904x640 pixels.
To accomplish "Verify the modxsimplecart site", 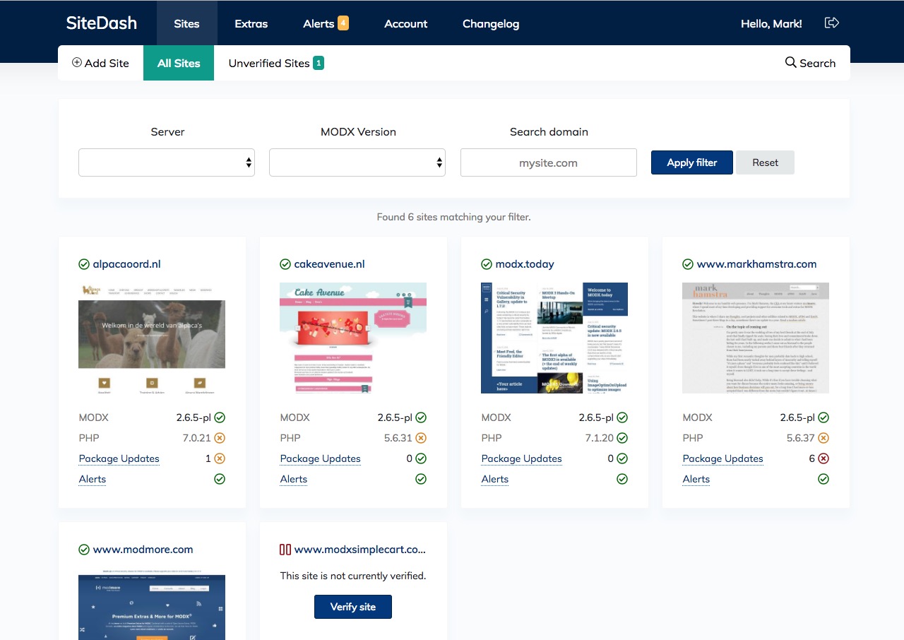I will 352,606.
